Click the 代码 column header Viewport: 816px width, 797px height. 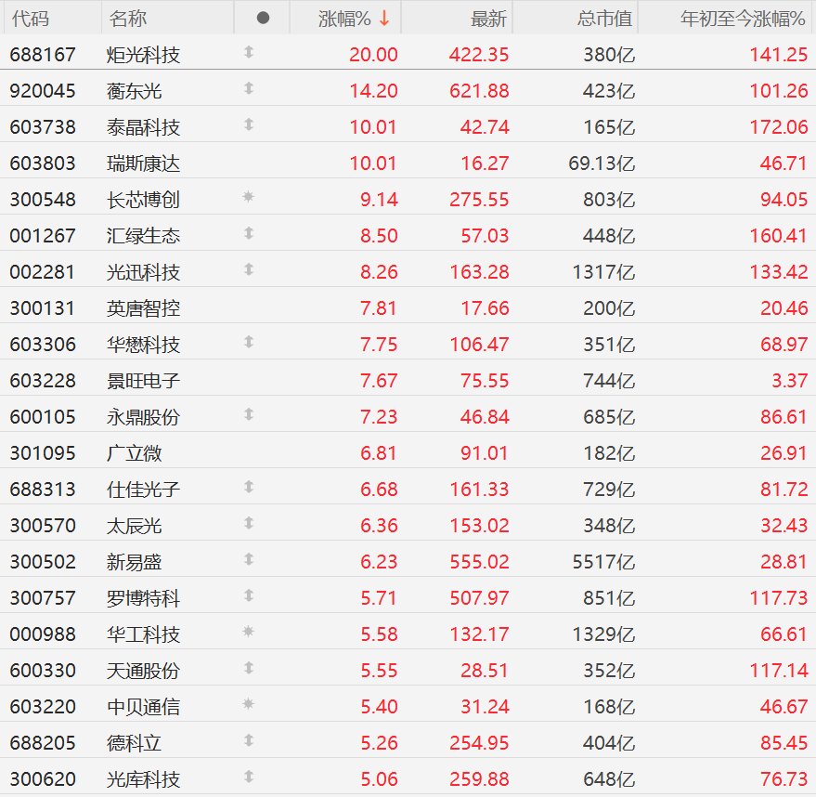[x=31, y=19]
